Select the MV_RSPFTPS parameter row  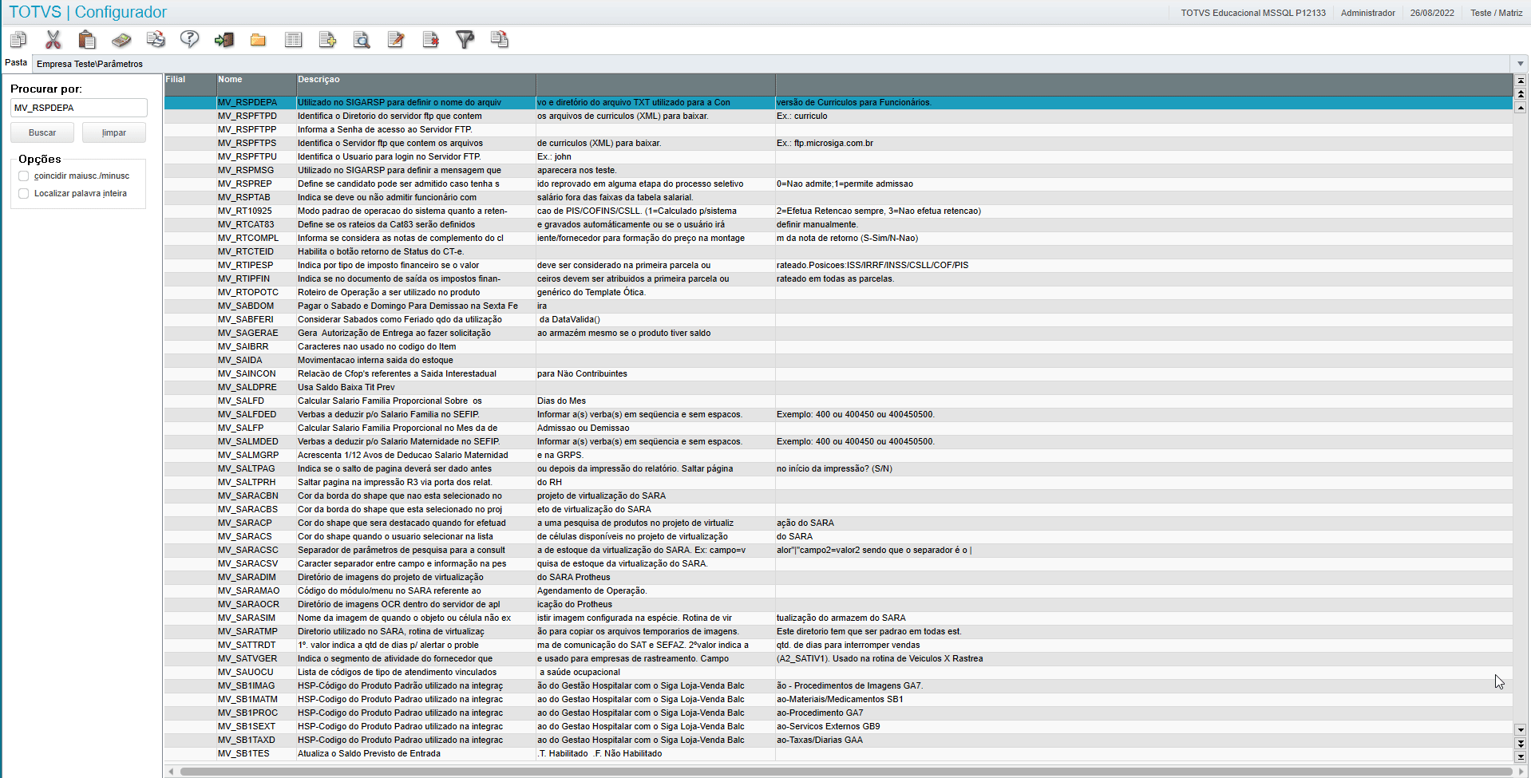coord(838,144)
